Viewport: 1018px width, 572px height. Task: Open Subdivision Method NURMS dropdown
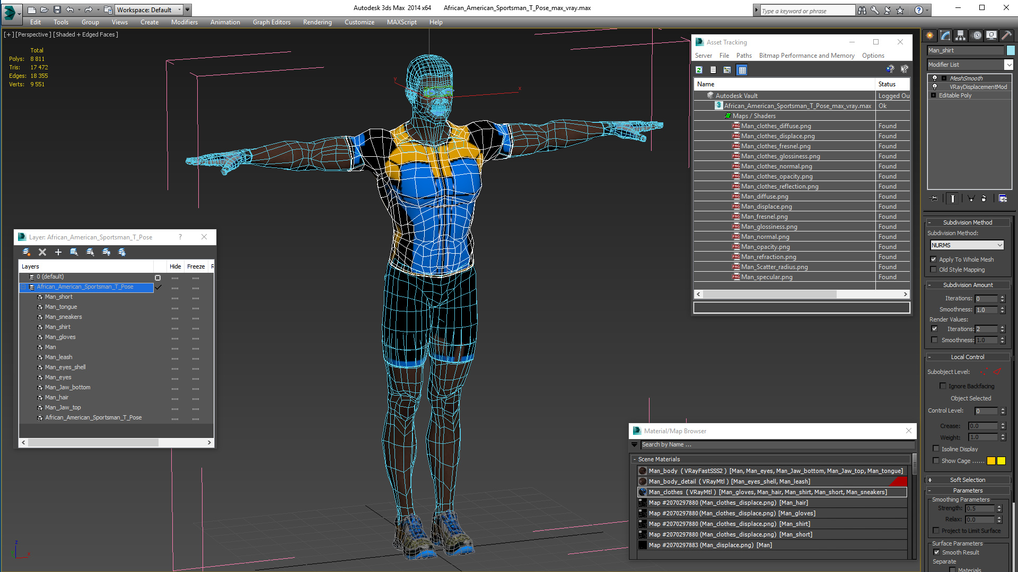(967, 245)
